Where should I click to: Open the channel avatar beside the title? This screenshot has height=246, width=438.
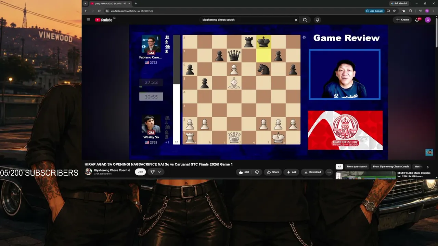88,172
